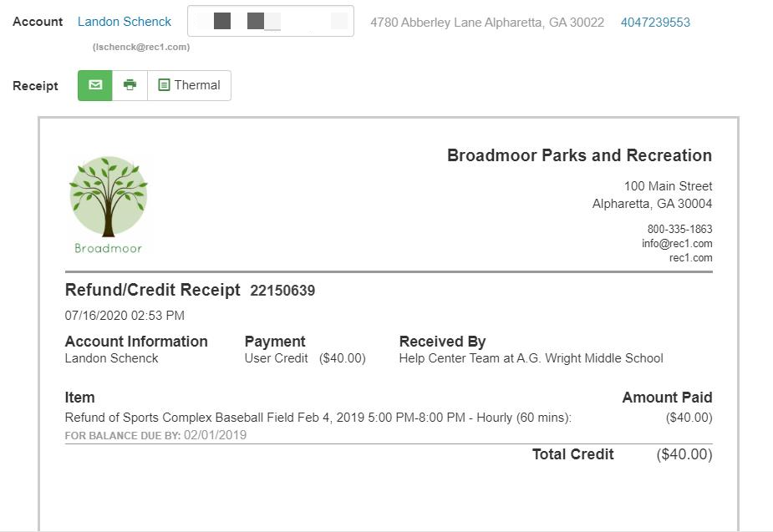Click Alpharetta, GA 30004 line
This screenshot has width=773, height=532.
(652, 204)
